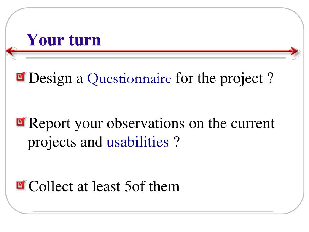Select the words 'Design a' in first bullet
Screen dimensions: 309x232
(x=56, y=79)
